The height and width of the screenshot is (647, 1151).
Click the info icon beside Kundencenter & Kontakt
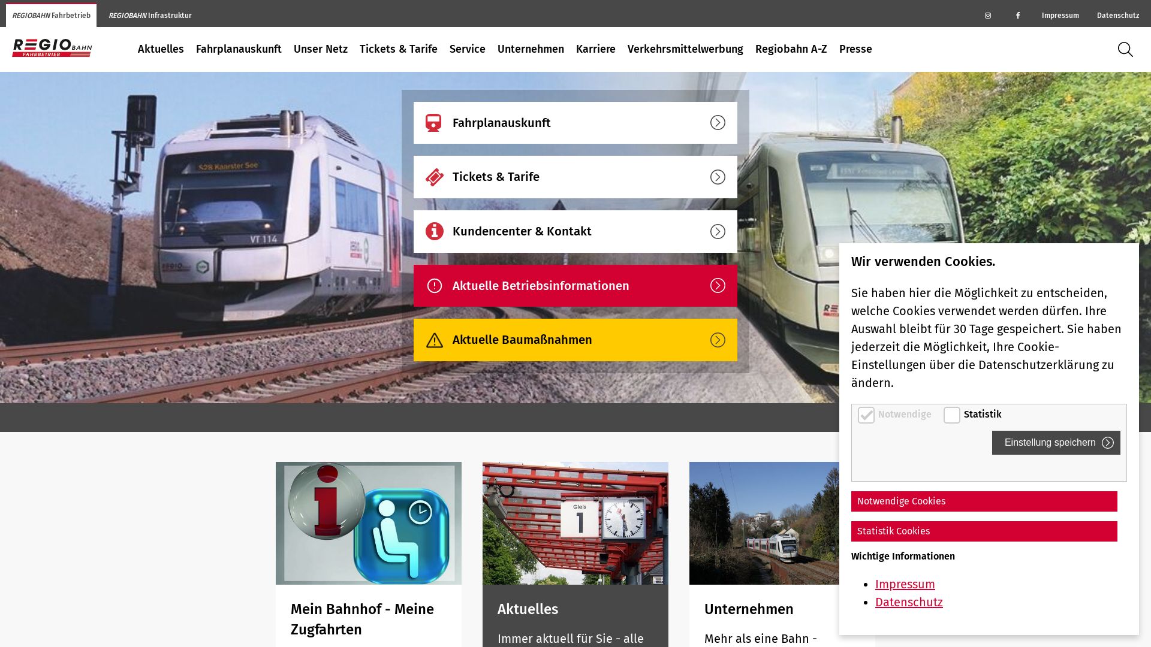[435, 231]
